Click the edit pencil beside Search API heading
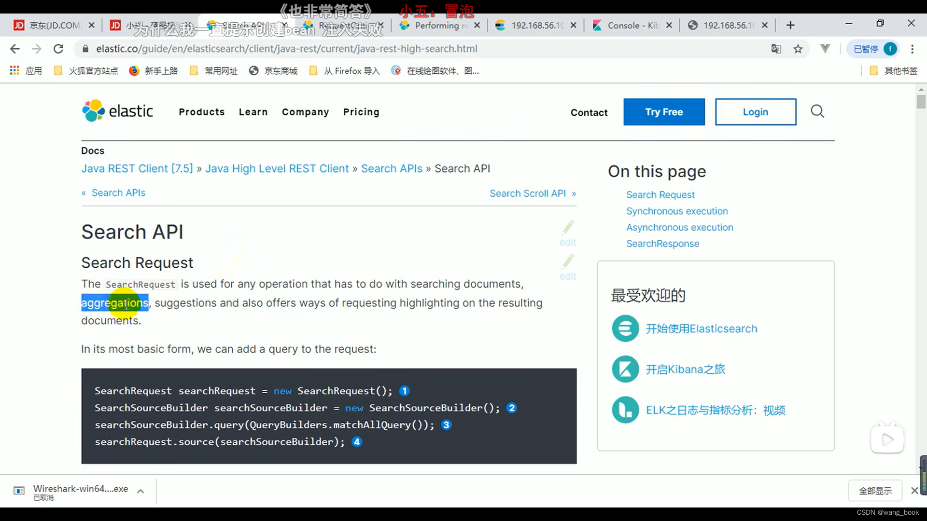Viewport: 927px width, 521px height. click(568, 233)
